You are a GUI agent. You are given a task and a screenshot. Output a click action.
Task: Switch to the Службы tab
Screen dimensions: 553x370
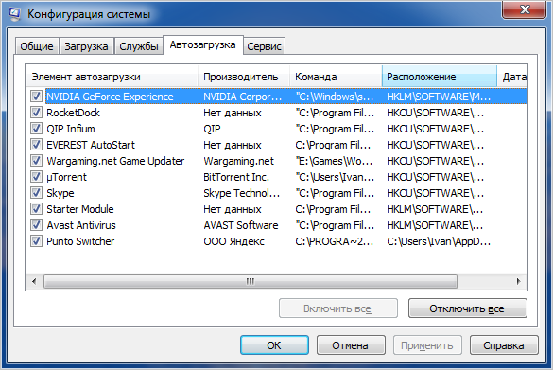pos(139,46)
